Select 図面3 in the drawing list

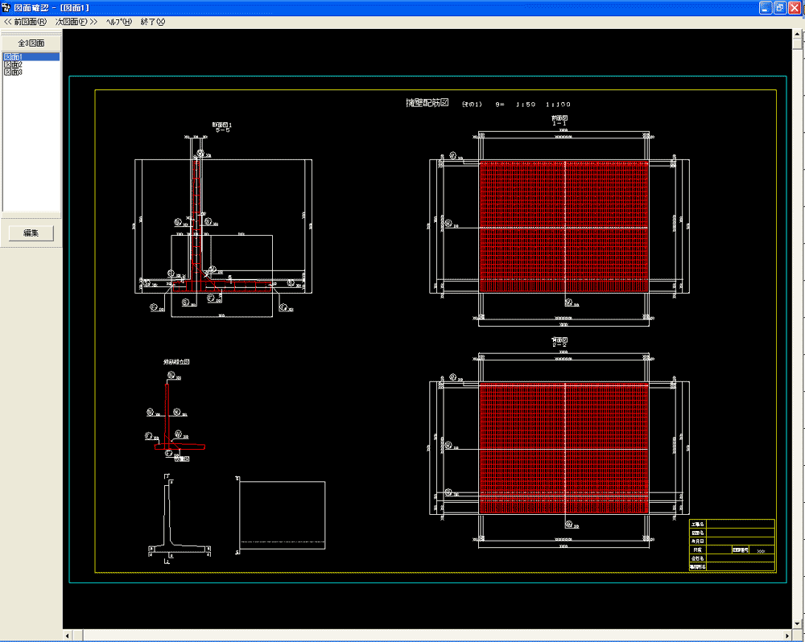pos(13,72)
